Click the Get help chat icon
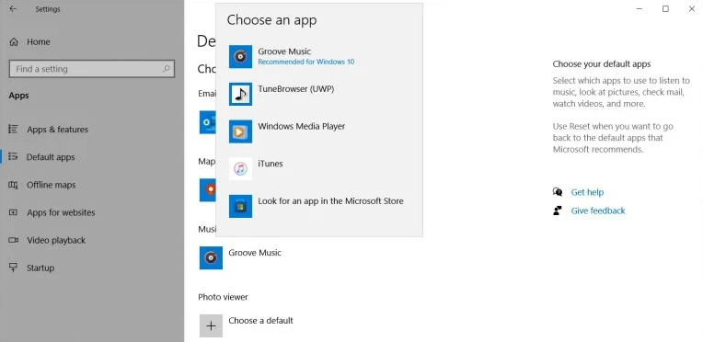 click(x=558, y=192)
